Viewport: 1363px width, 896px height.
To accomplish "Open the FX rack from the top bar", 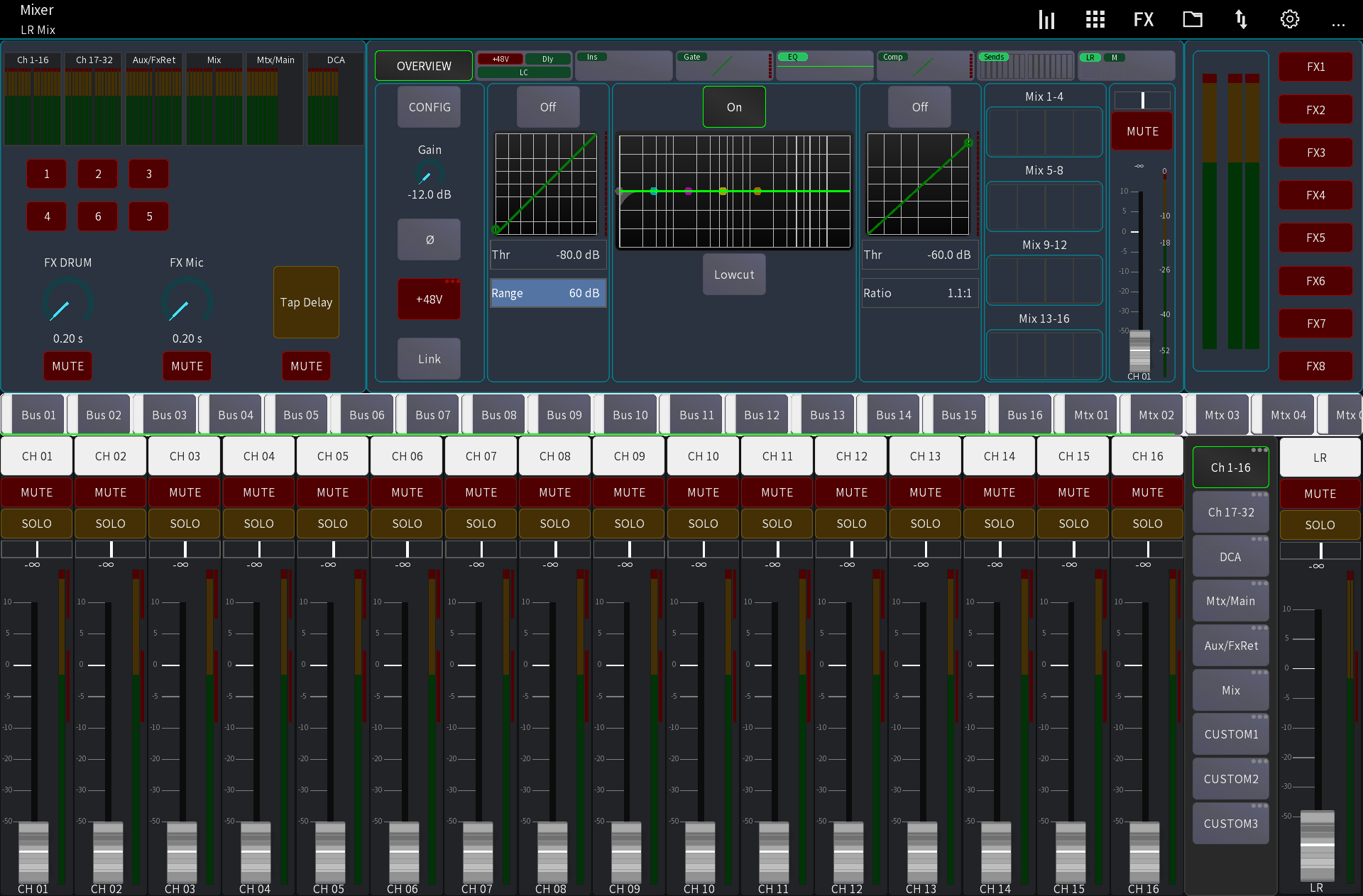I will click(x=1144, y=19).
